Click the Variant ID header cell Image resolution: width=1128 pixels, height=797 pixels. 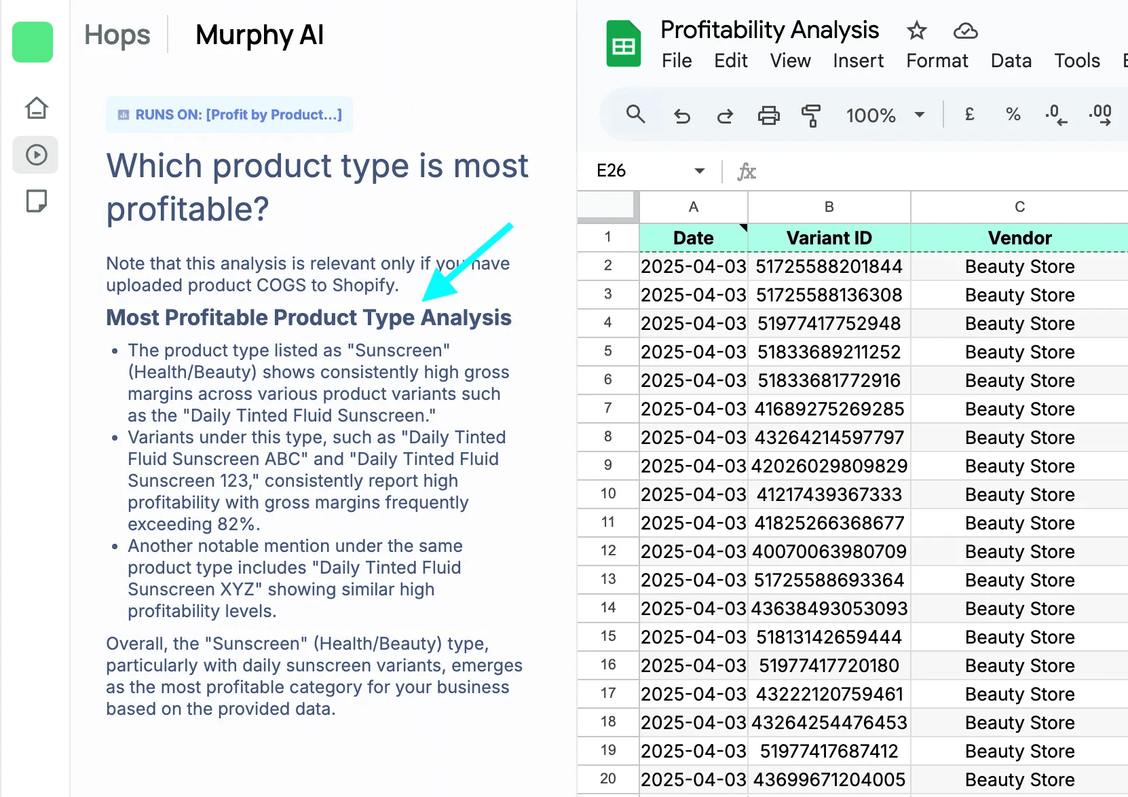coord(829,238)
